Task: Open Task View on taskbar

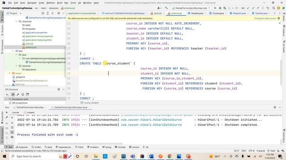Action: 86,156
